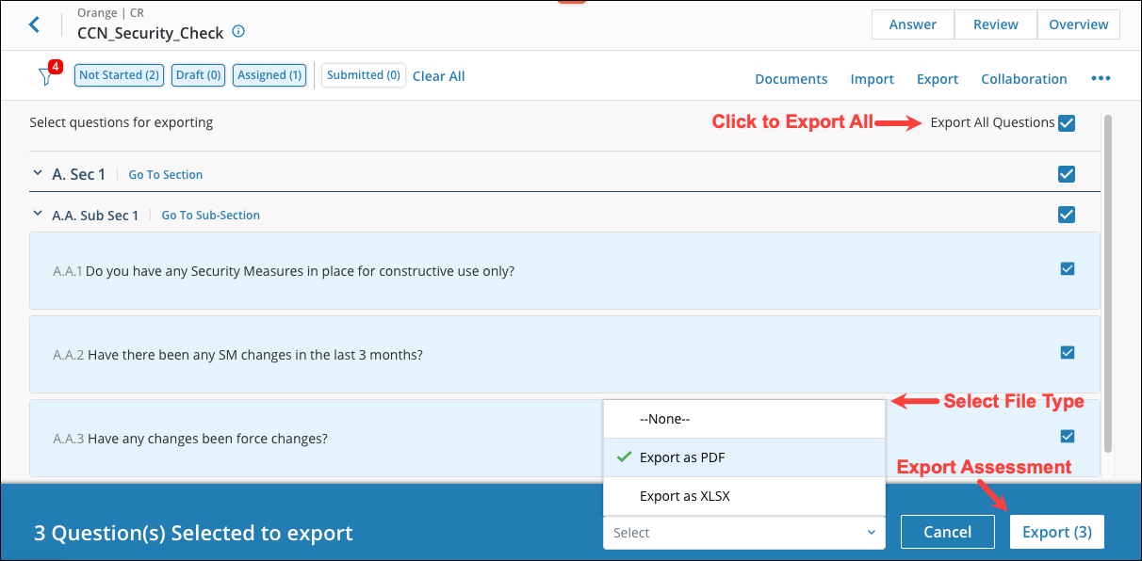Viewport: 1142px width, 561px height.
Task: Toggle the checkbox for section A. Sec 1
Action: 1067,173
